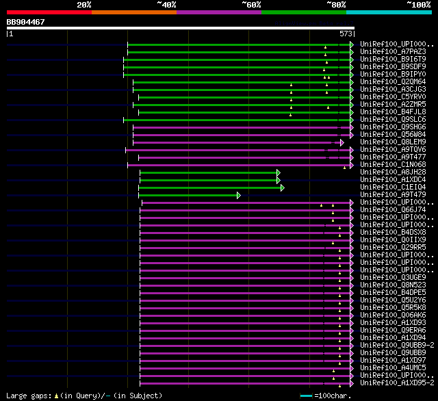Click the purple alignment bar of the A9TQV6 row
The height and width of the screenshot is (401, 438).
click(237, 151)
